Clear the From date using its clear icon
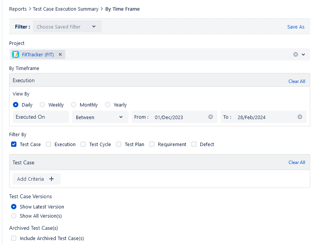The height and width of the screenshot is (245, 314). 210,117
